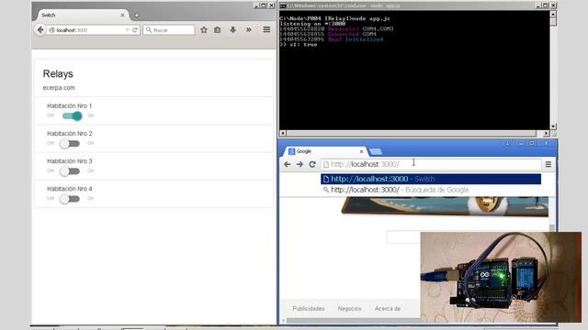Select the Búsqueda de Google suggestion
Viewport: 588px width, 330px height.
[x=431, y=190]
